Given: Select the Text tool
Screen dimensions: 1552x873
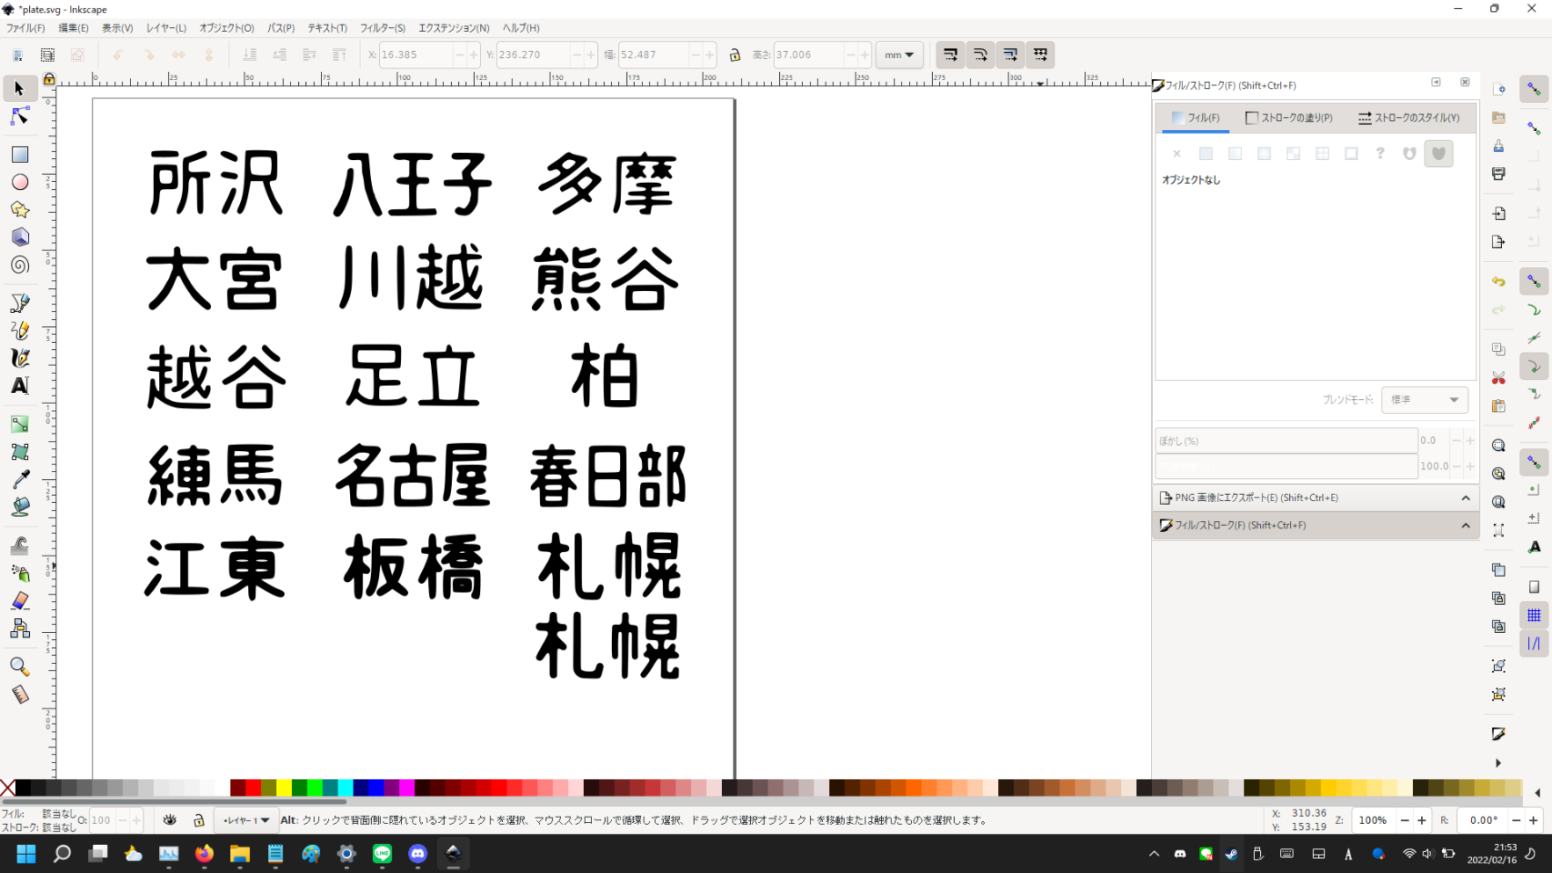Looking at the screenshot, I should (19, 386).
